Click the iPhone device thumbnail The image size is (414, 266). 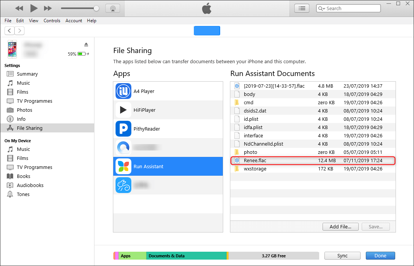coord(12,49)
